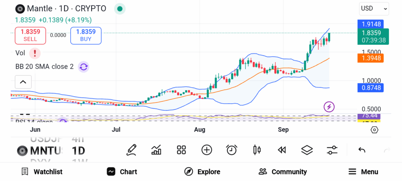
Task: Open the MNTUSD symbol selector
Action: click(39, 150)
